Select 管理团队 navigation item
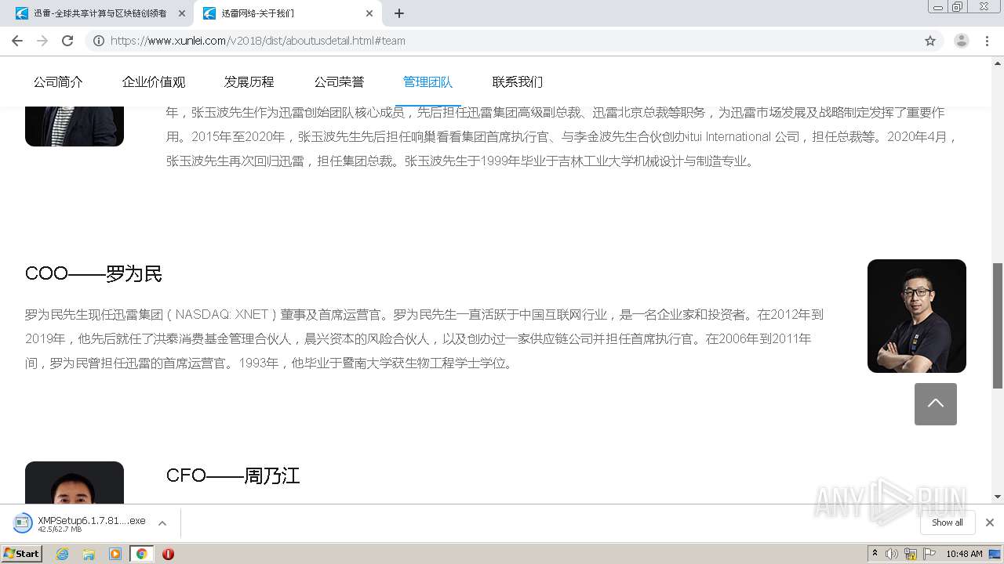This screenshot has width=1004, height=564. pyautogui.click(x=428, y=81)
